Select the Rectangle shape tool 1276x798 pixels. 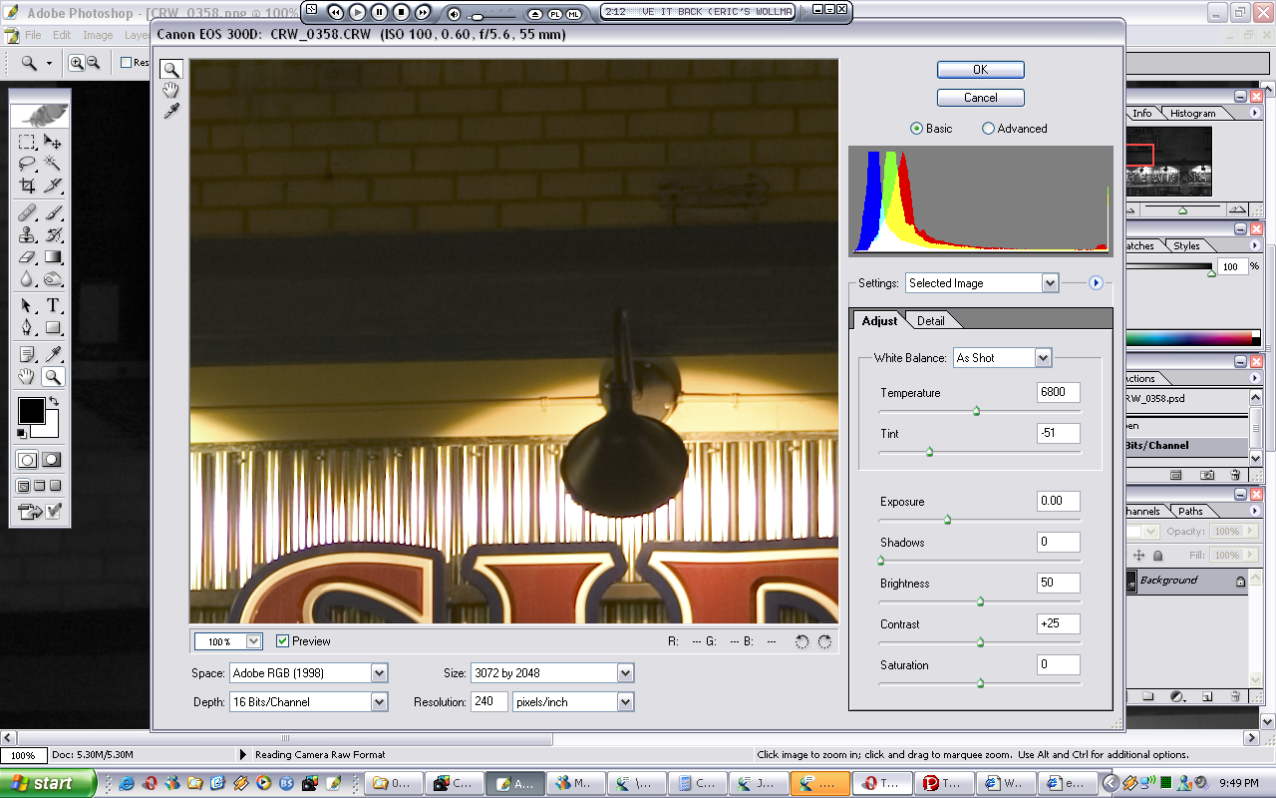pos(53,327)
